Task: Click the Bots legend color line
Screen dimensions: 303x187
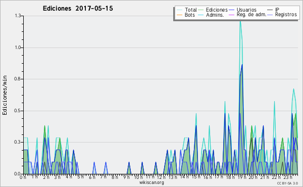Action: (x=179, y=15)
